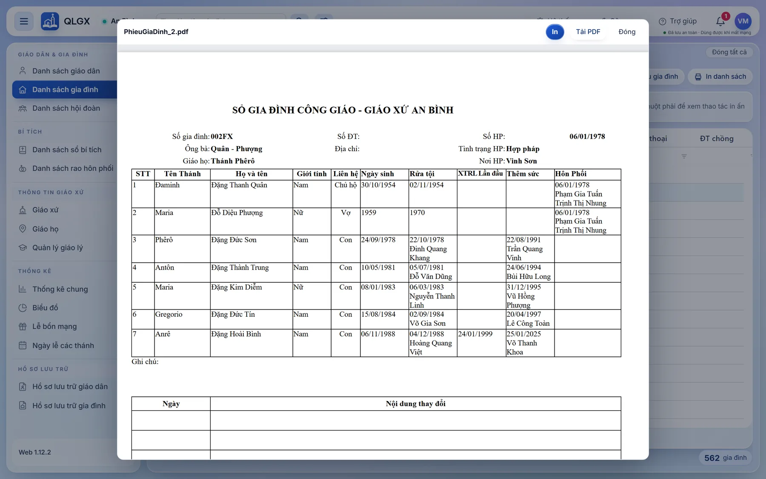Collapse all with Đóng tất cả
The height and width of the screenshot is (479, 766).
[729, 52]
